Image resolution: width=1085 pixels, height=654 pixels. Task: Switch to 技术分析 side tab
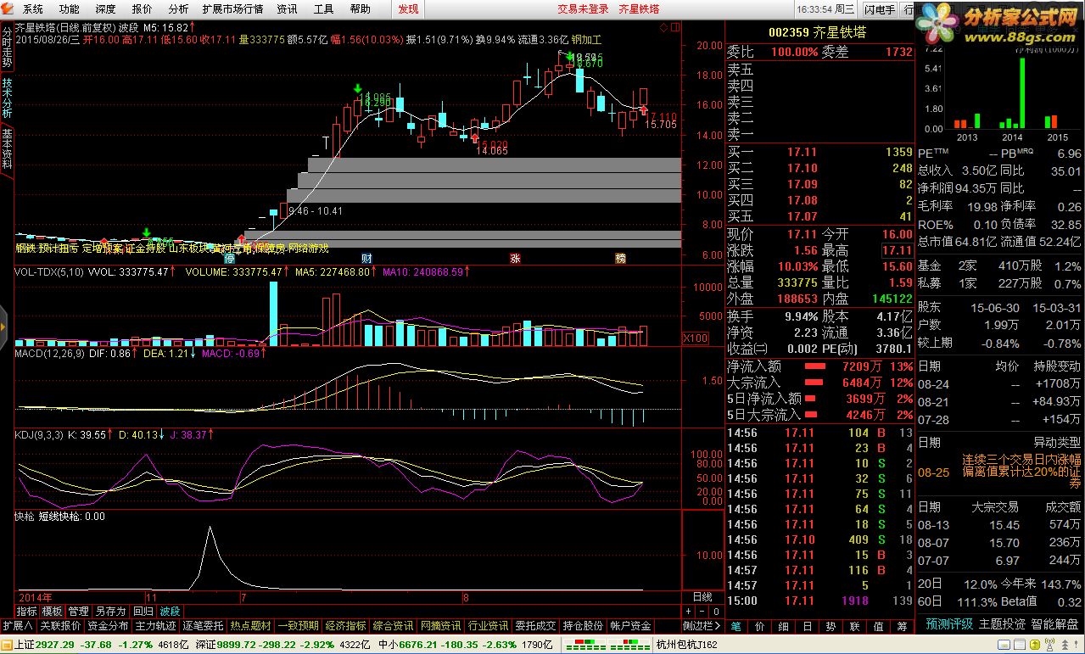click(7, 98)
